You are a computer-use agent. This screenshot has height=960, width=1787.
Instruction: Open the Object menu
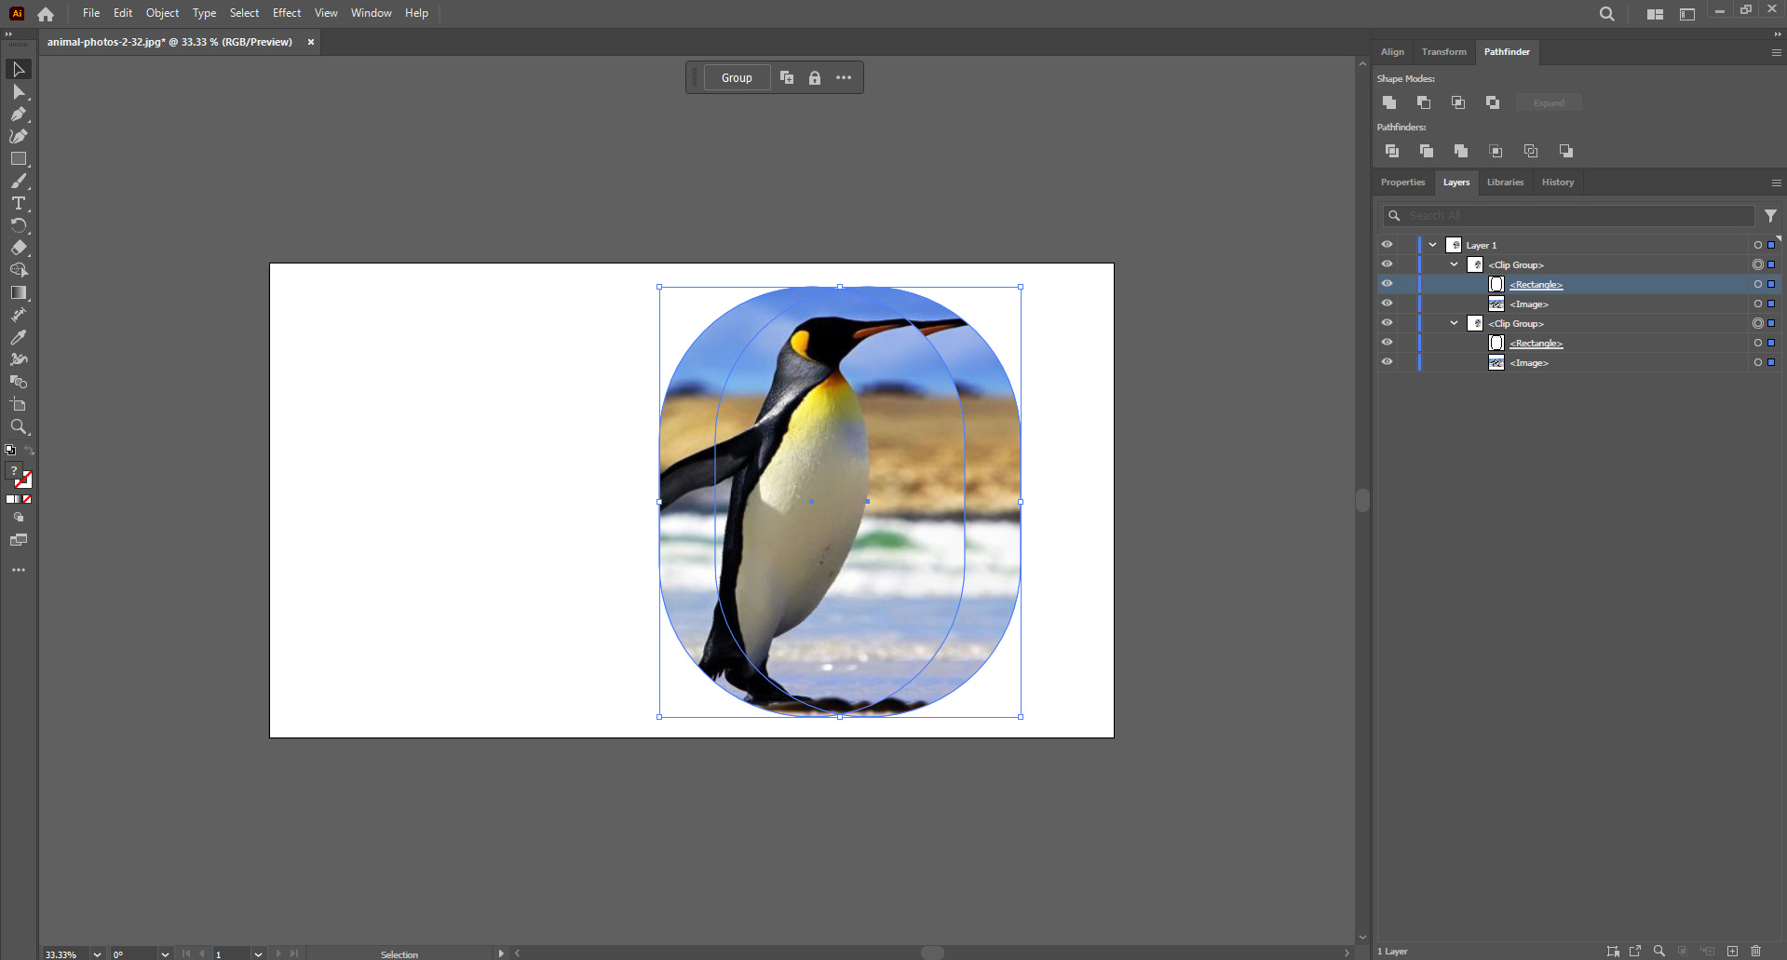tap(161, 12)
